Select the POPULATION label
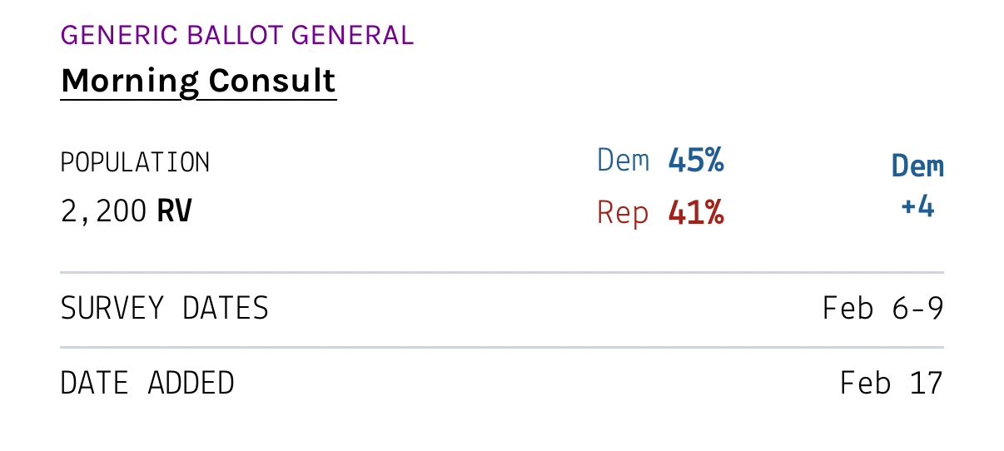Screen dimensions: 1004x451 coord(135,162)
